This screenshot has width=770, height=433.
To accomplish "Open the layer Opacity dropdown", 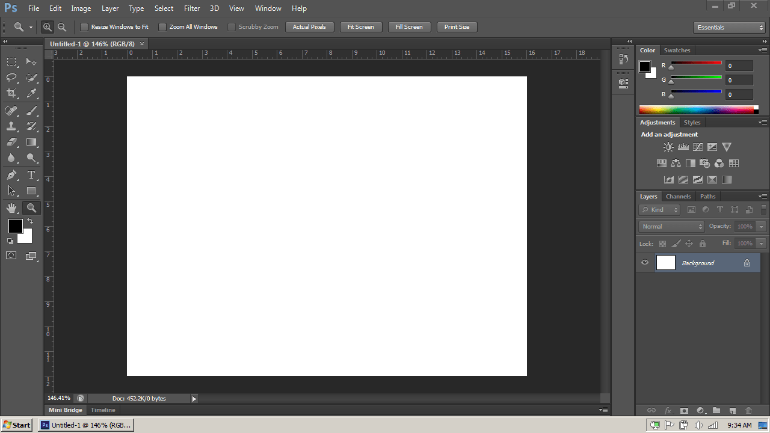I will coord(762,226).
